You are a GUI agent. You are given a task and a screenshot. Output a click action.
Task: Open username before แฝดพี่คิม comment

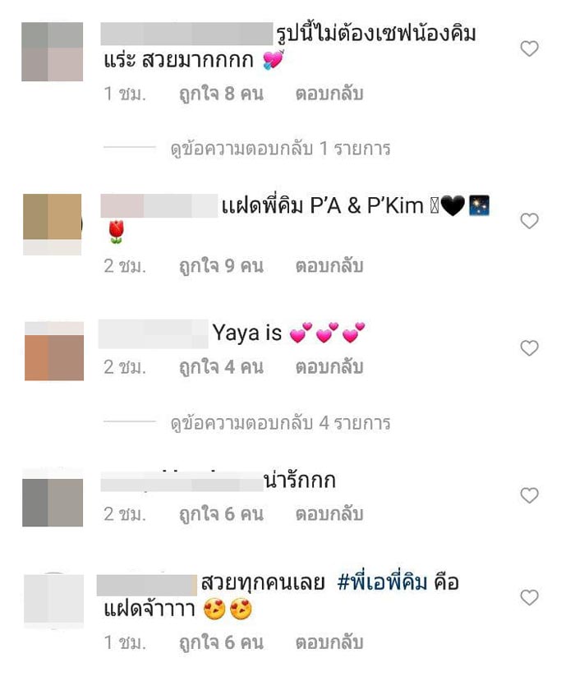coord(159,205)
